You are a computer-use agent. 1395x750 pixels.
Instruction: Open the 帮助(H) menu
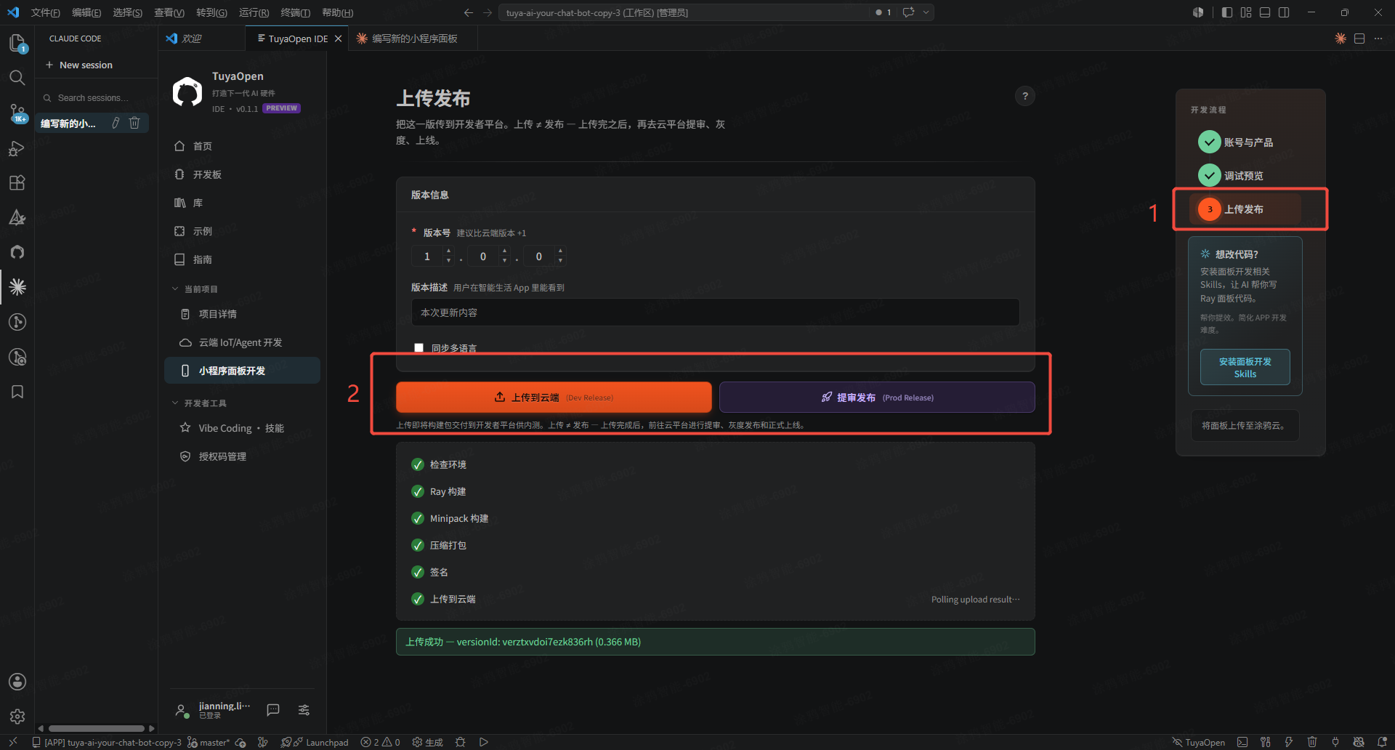[337, 12]
